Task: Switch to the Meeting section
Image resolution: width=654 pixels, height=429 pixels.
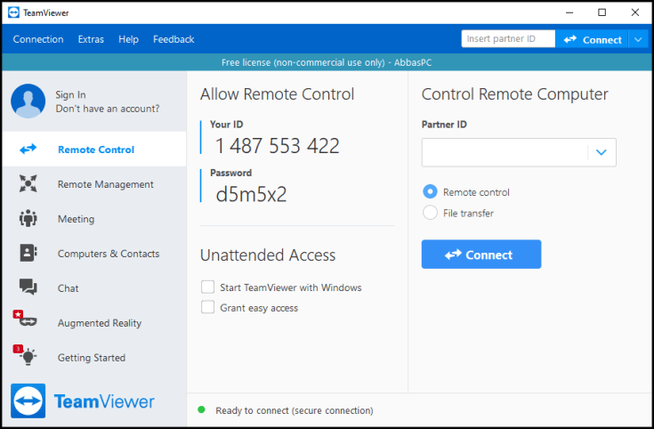Action: [94, 219]
